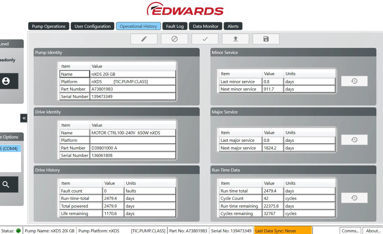Click the Run time remaining value 22375.8
The image size is (383, 234).
coord(273,206)
